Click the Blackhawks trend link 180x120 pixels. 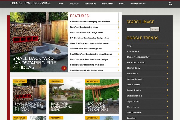click(x=132, y=73)
